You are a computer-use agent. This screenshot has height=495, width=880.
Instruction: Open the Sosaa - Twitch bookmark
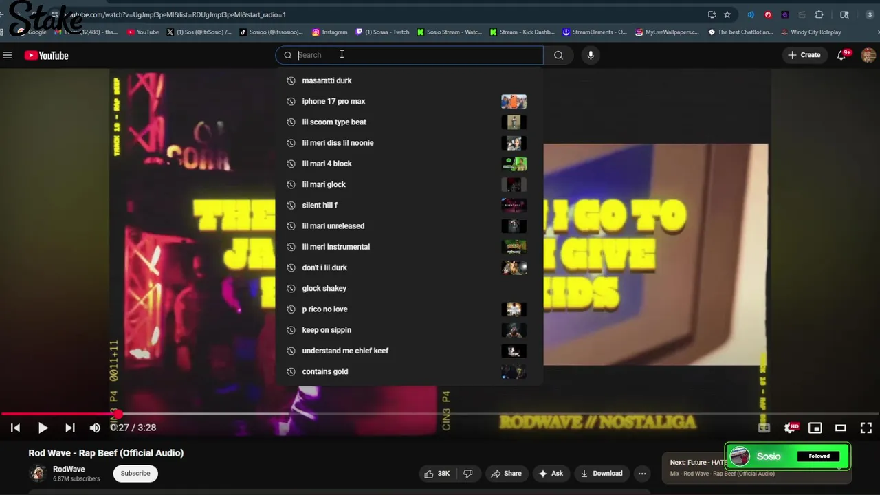(383, 32)
